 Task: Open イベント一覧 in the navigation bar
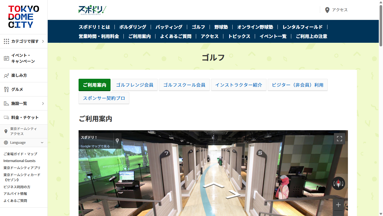(273, 36)
